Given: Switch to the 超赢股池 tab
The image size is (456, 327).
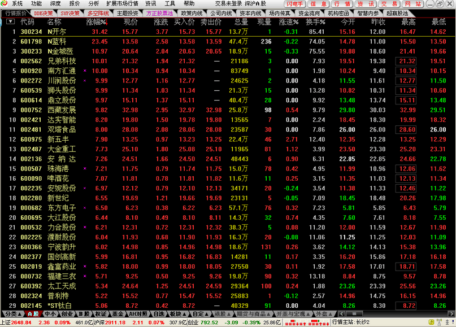Looking at the screenshot, I should pyautogui.click(x=397, y=14).
